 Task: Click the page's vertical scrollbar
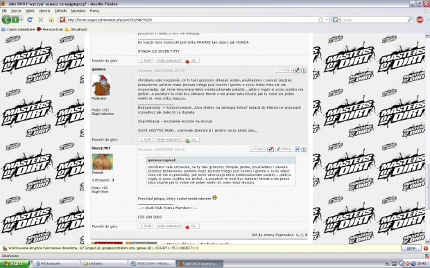(x=427, y=138)
